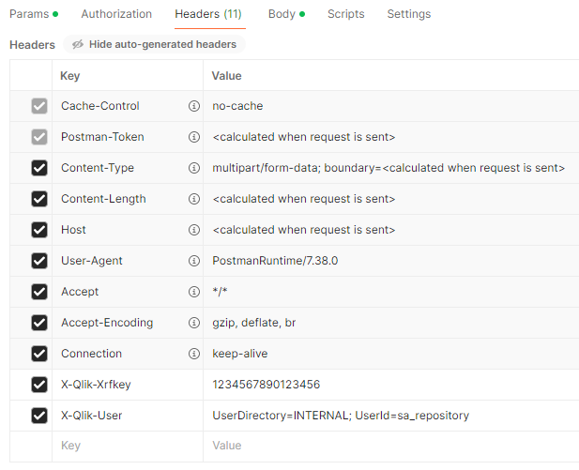
Task: Open the Scripts tab
Action: click(346, 14)
